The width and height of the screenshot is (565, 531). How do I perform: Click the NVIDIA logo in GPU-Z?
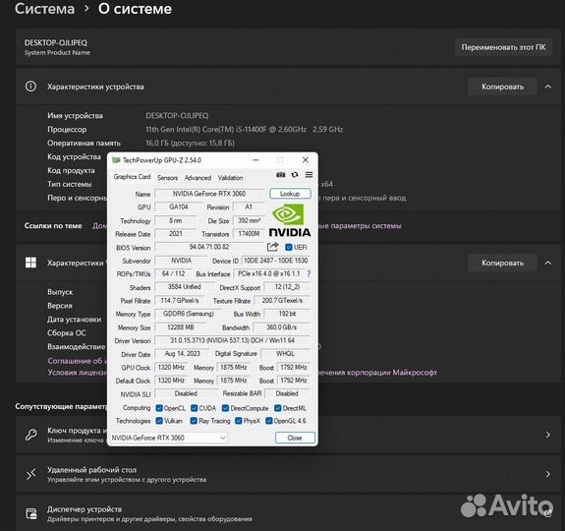click(290, 220)
